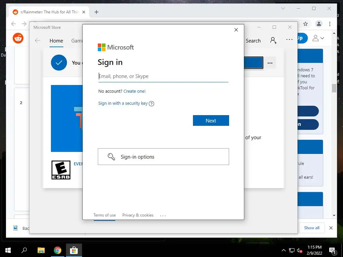Go to Microsoft Store Home tab

pyautogui.click(x=56, y=40)
